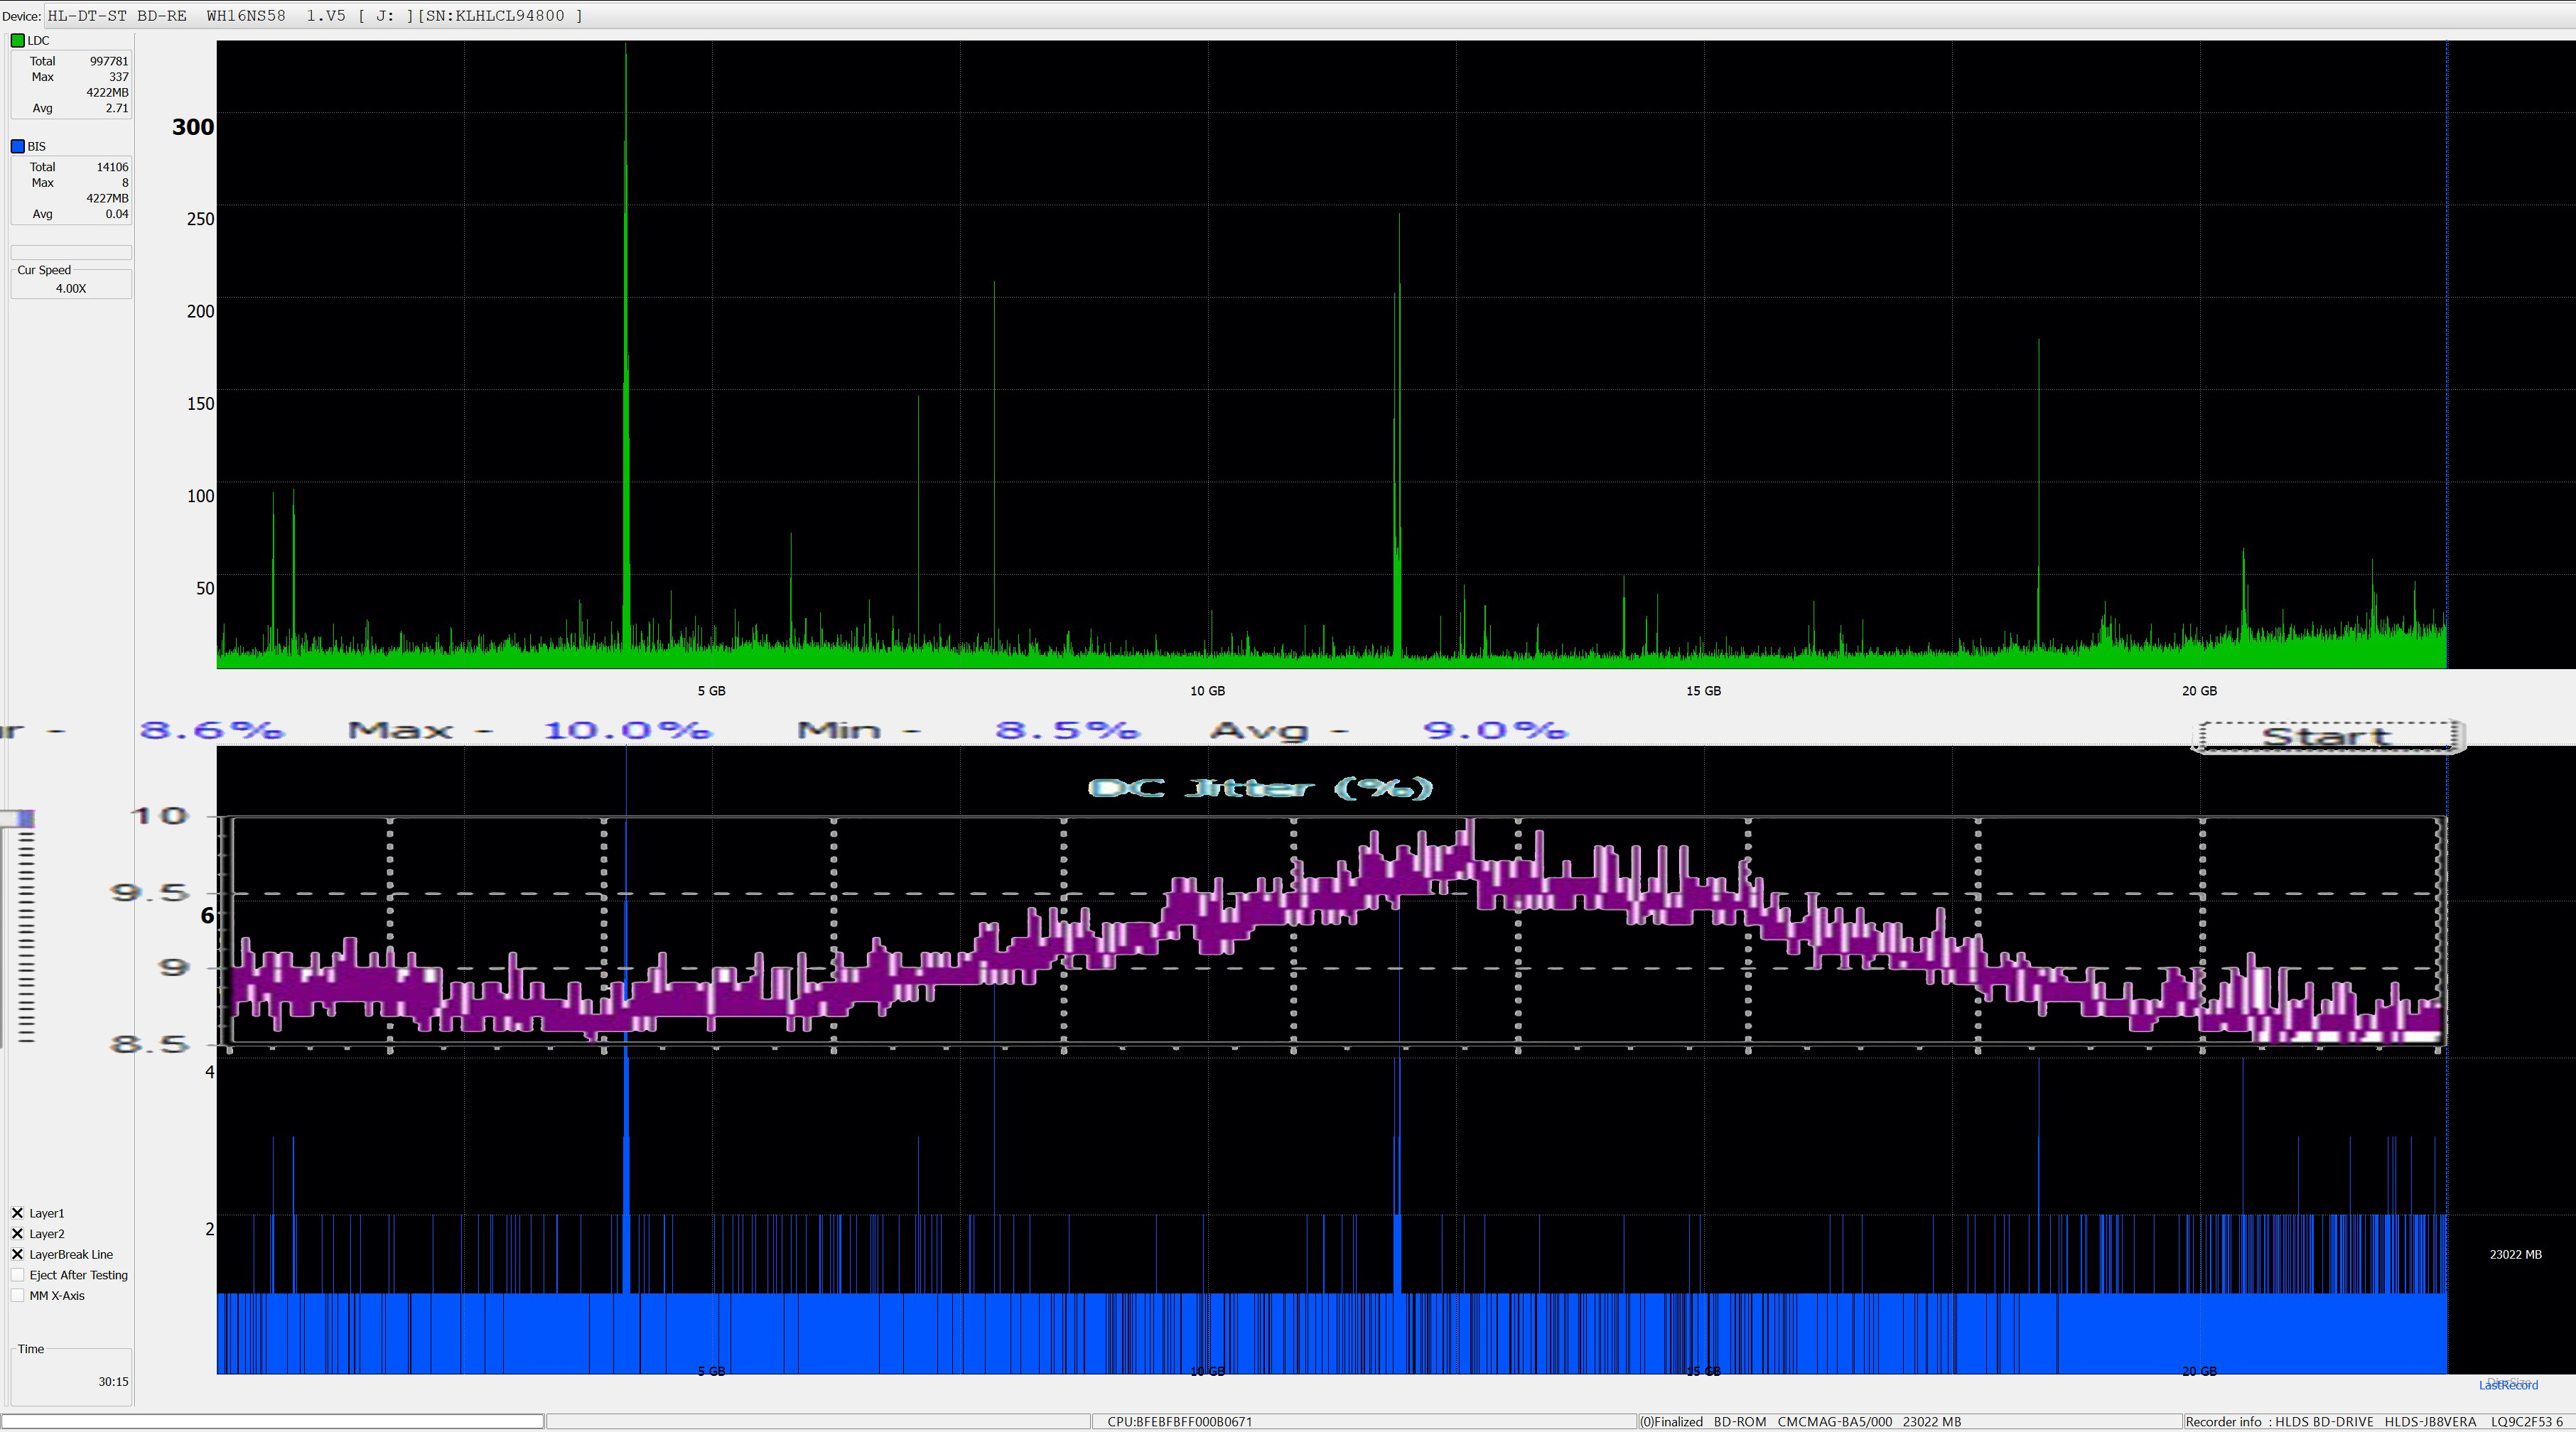The width and height of the screenshot is (2576, 1432).
Task: Click the green LDC color swatch
Action: pos(17,41)
